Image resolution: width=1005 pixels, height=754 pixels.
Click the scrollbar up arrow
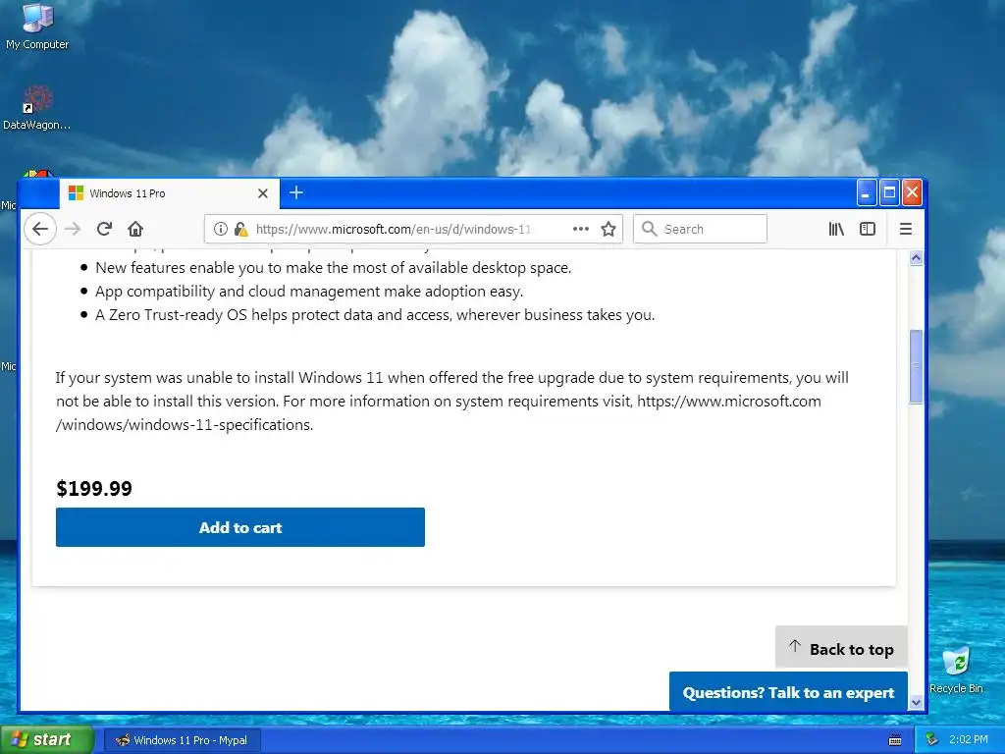[916, 258]
